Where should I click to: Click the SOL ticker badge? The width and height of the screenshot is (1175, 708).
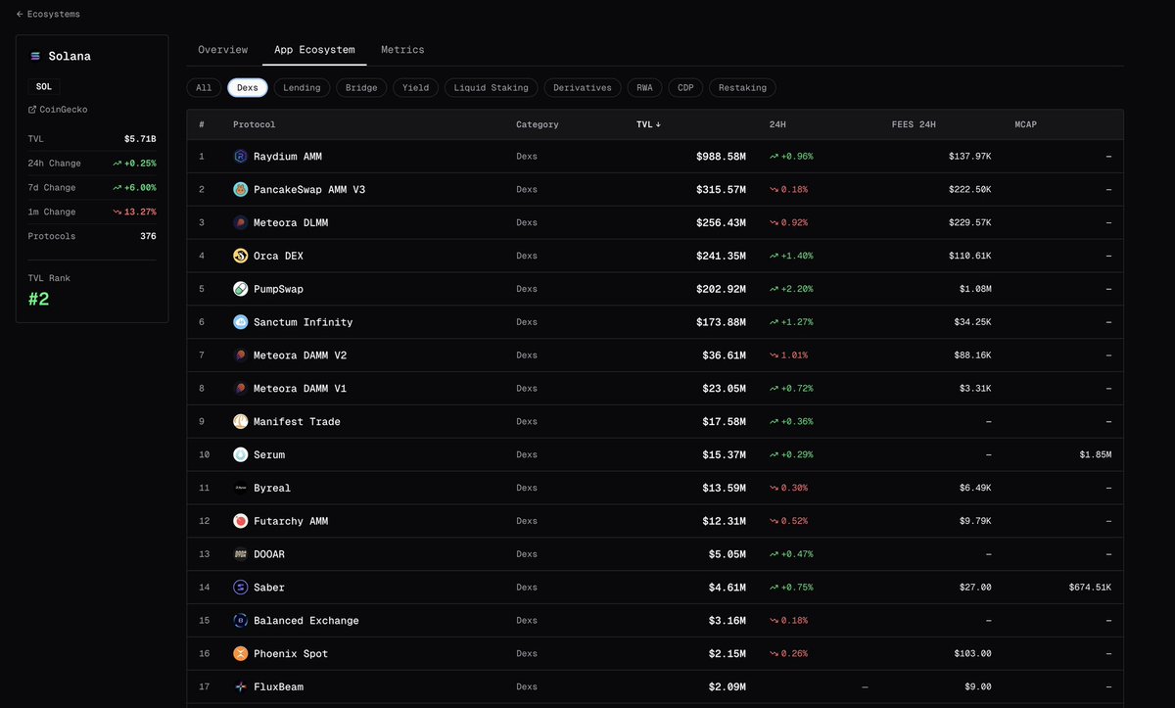pyautogui.click(x=44, y=86)
